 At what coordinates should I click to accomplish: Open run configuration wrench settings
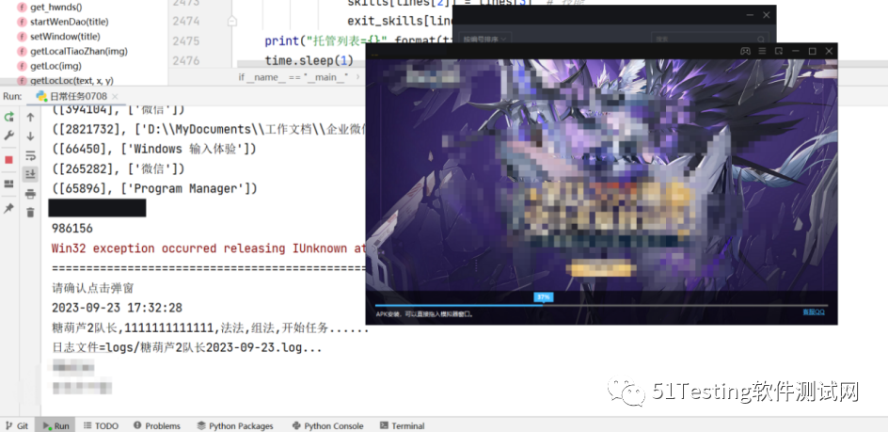coord(9,136)
